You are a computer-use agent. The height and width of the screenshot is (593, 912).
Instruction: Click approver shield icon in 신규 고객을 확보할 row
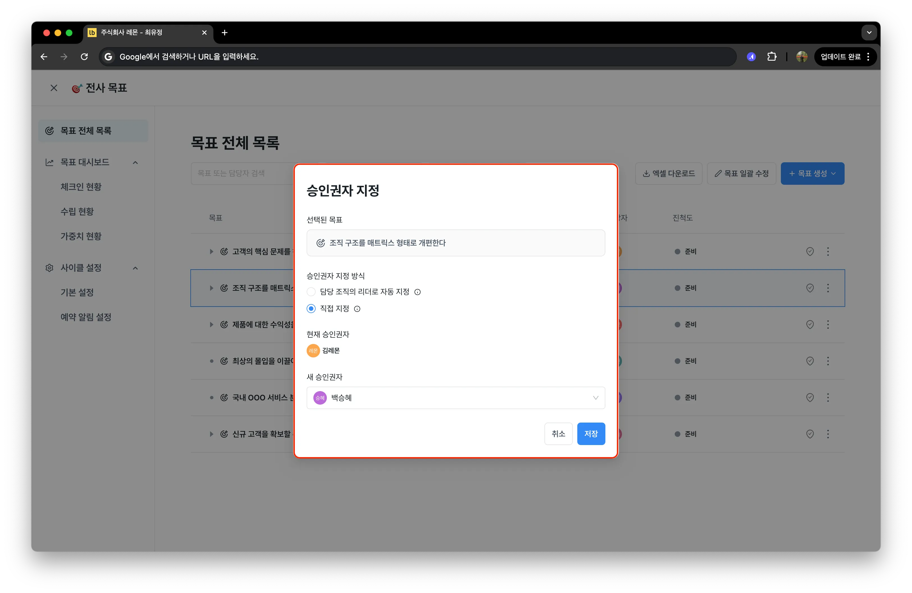810,434
